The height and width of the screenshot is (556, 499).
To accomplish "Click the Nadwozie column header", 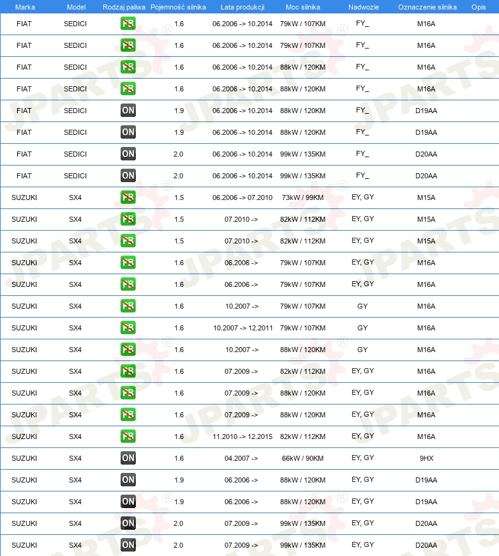I will point(363,7).
